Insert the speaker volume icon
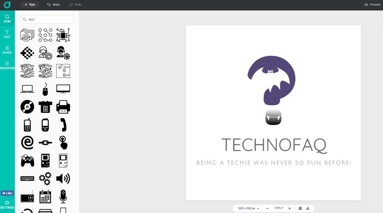The width and height of the screenshot is (383, 213). [x=63, y=179]
